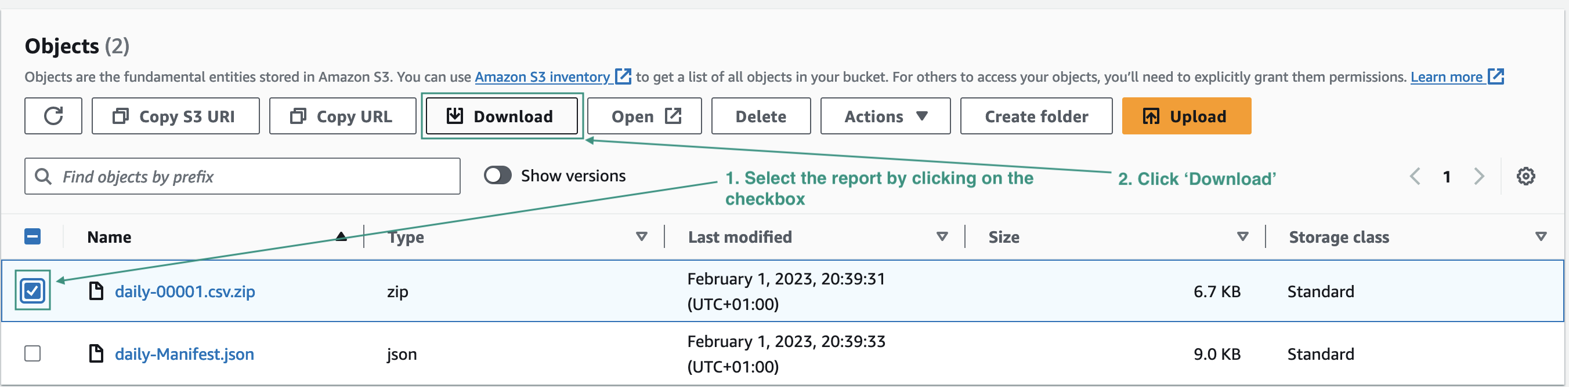
Task: Click the file icon beside daily-Manifest.json
Action: [96, 353]
